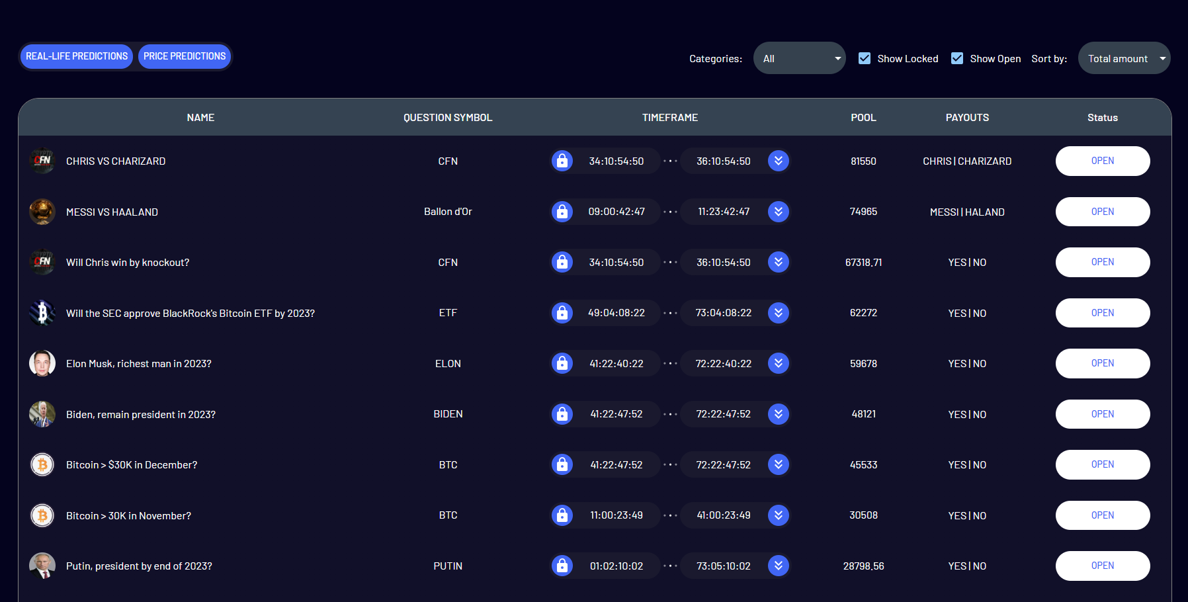This screenshot has width=1188, height=602.
Task: Click OPEN button for Putin question
Action: coord(1103,566)
